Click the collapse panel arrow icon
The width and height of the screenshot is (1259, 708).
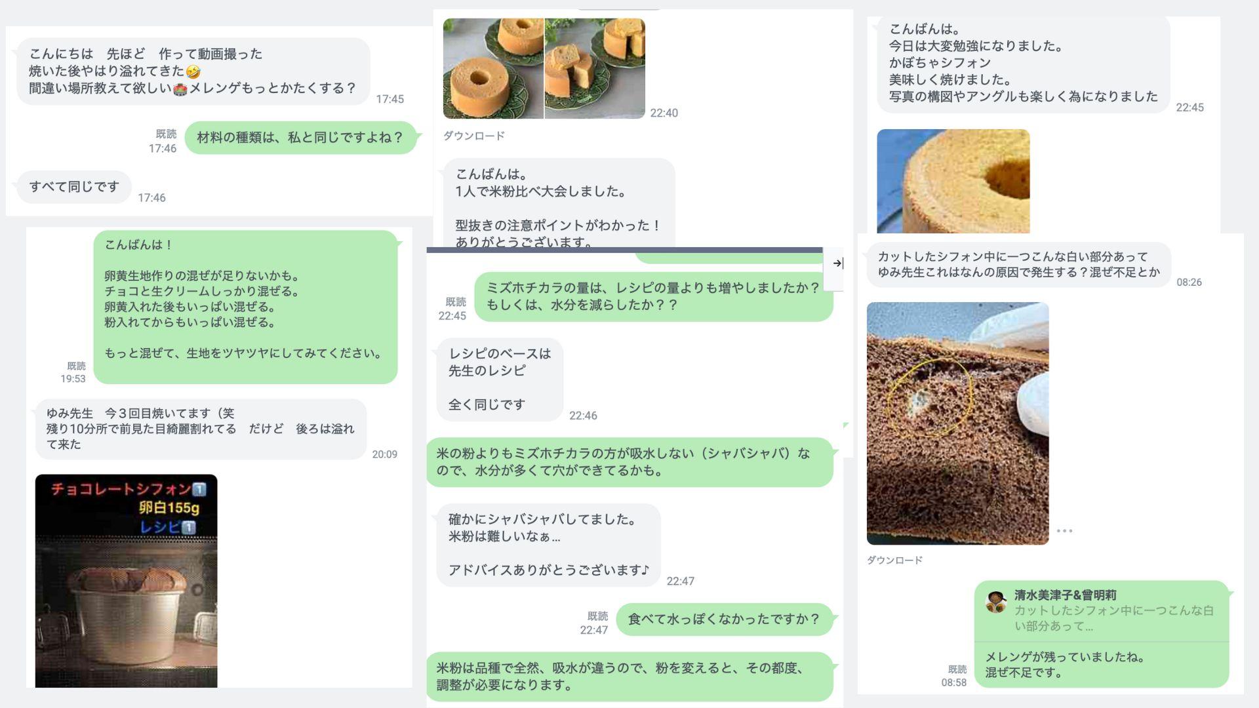pos(837,264)
